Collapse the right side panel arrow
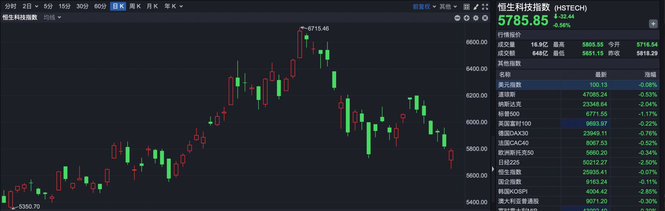 click(493, 169)
